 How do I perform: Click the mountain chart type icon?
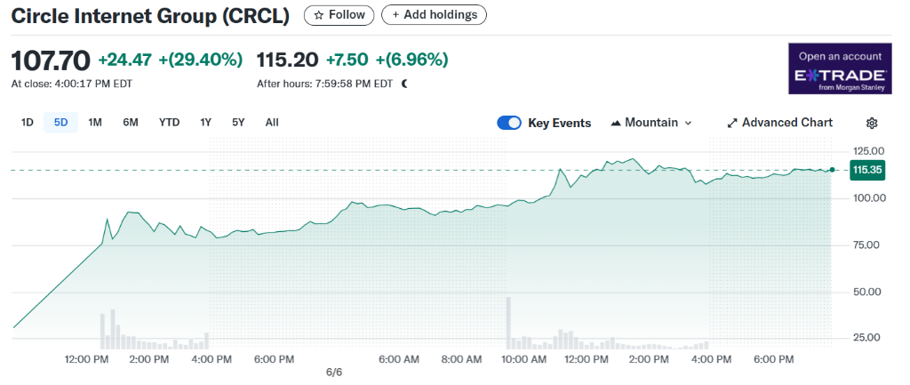616,123
